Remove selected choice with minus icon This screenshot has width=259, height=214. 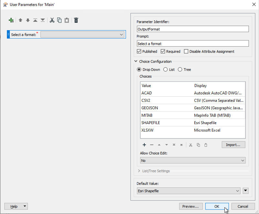(x=152, y=145)
